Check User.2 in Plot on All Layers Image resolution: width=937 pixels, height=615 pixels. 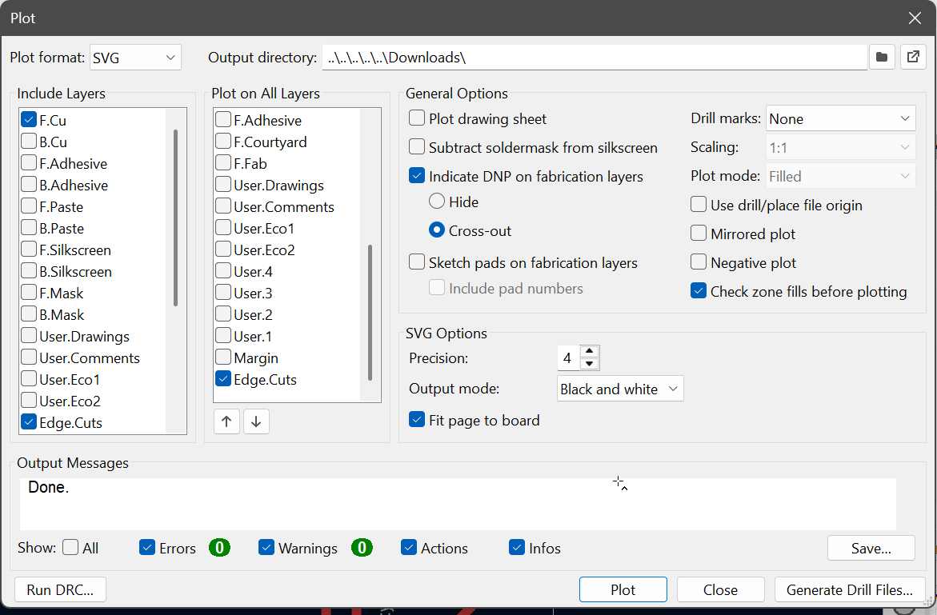point(223,314)
